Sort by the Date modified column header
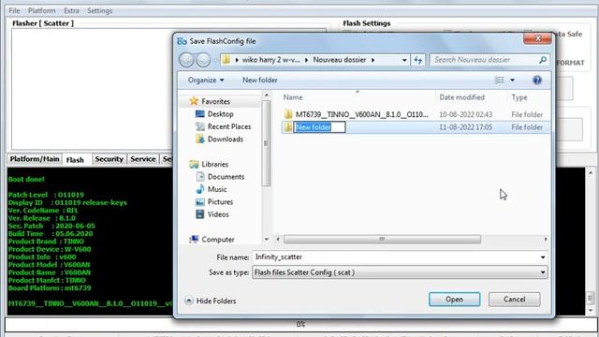This screenshot has height=337, width=599. click(x=461, y=97)
